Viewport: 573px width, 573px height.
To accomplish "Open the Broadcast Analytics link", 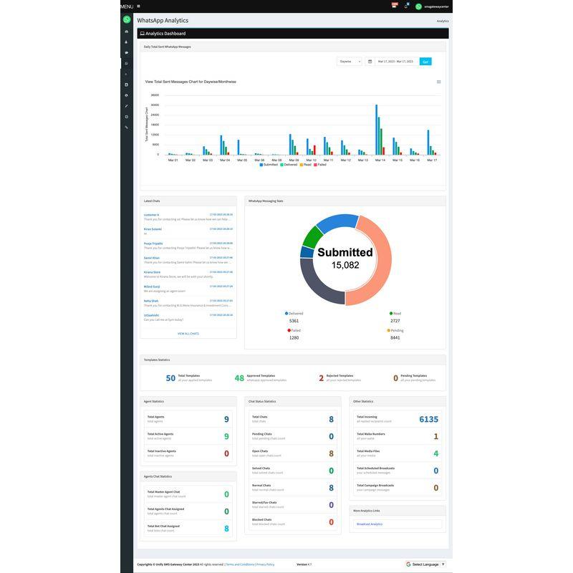I will (x=370, y=524).
